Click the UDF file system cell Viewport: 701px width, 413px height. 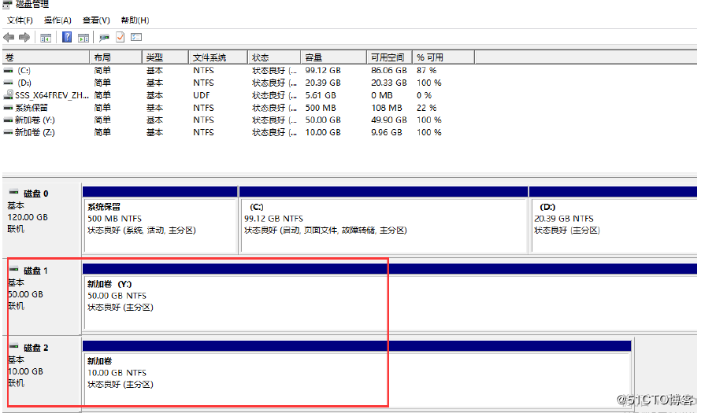pyautogui.click(x=202, y=95)
